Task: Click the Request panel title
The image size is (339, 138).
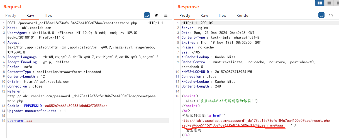Action: click(12, 7)
